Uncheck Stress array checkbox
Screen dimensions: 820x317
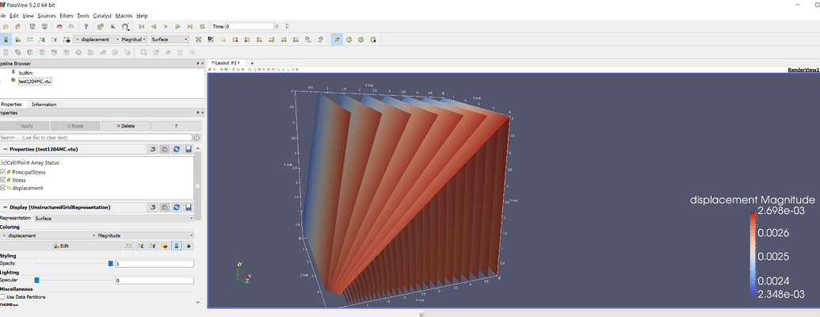(4, 179)
